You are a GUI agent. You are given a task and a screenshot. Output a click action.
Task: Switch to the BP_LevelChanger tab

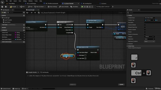point(31,3)
